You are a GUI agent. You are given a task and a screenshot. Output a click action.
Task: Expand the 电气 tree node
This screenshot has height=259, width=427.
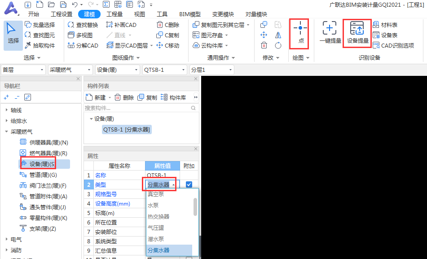point(7,239)
